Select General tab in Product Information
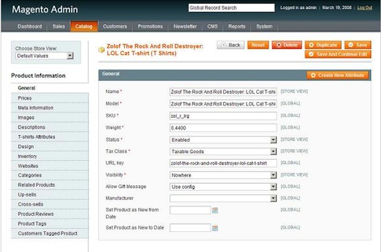 point(49,88)
